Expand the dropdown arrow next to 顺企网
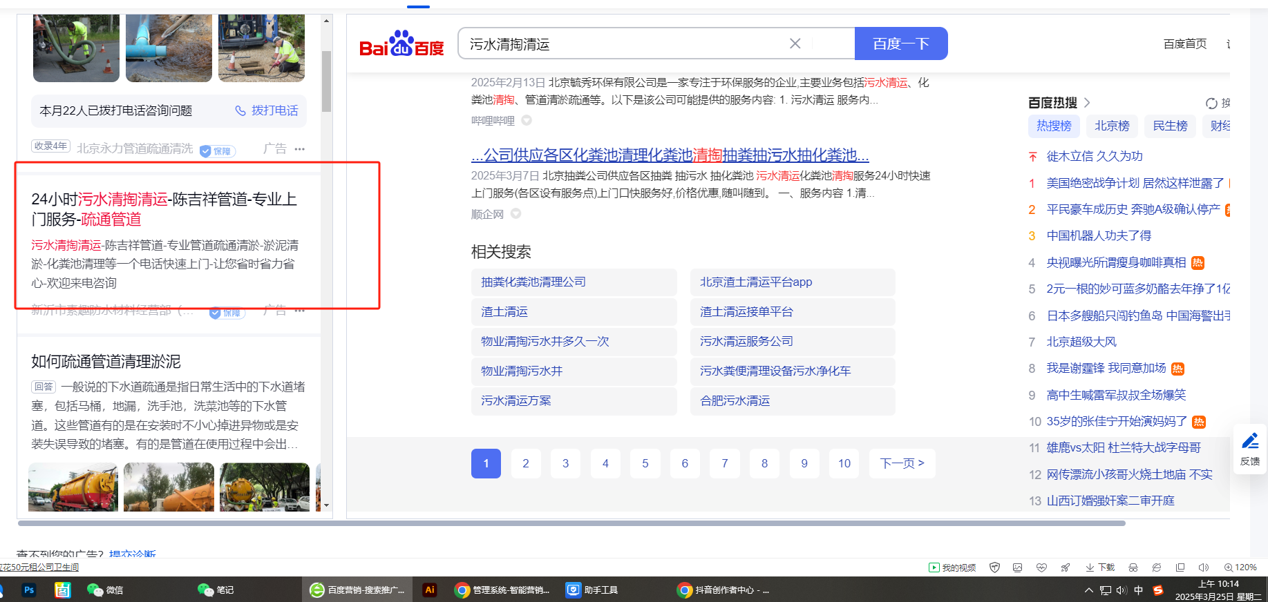Screen dimensions: 1268x602 [515, 214]
